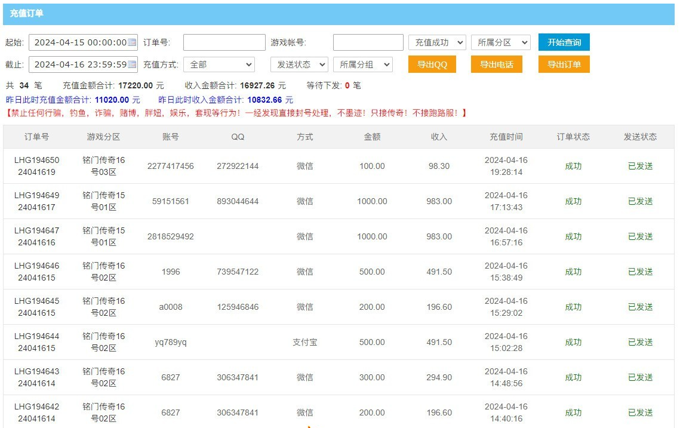The width and height of the screenshot is (680, 428).
Task: Click account yq789yq in the table
Action: 170,342
